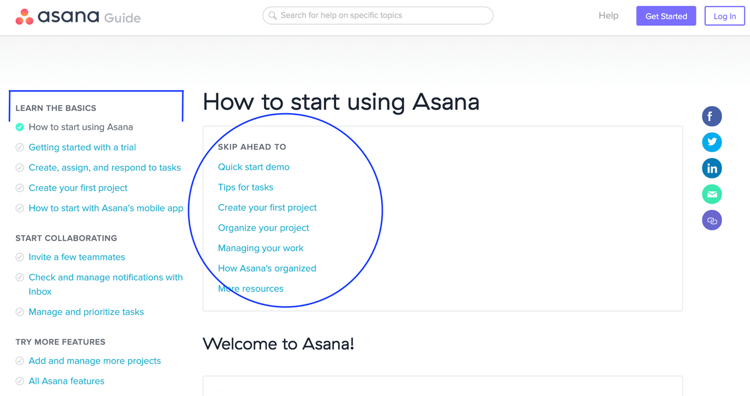Open the More resources section link

(x=250, y=288)
